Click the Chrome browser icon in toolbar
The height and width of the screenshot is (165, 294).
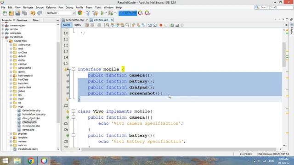click(80, 13)
